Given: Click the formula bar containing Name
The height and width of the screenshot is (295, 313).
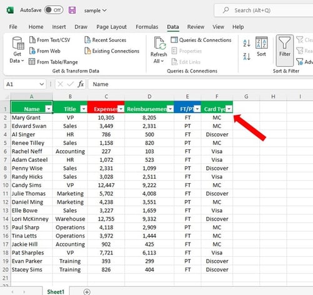Looking at the screenshot, I should (201, 84).
